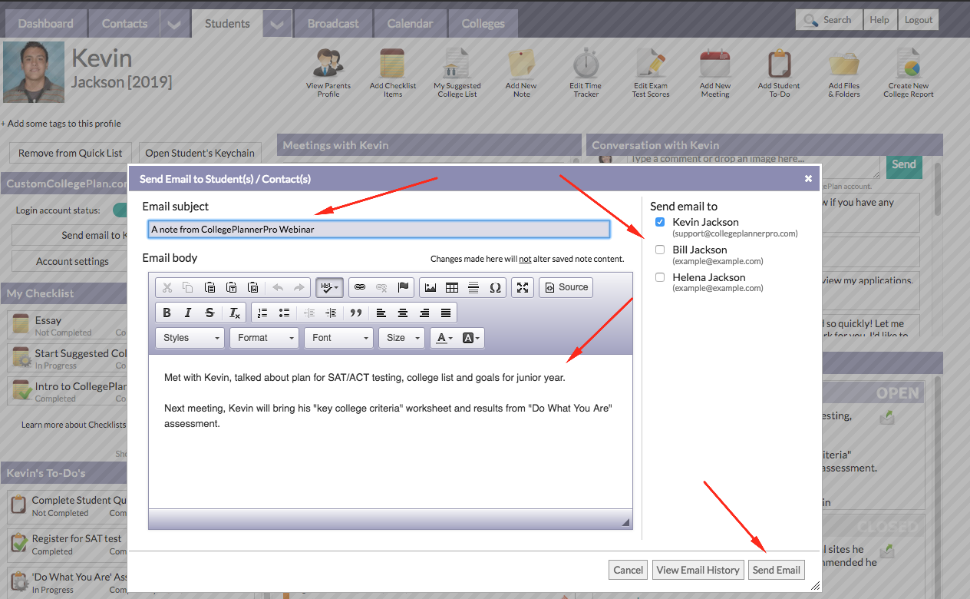Click the Undo arrow in editor
Screen dimensions: 970x599
277,287
